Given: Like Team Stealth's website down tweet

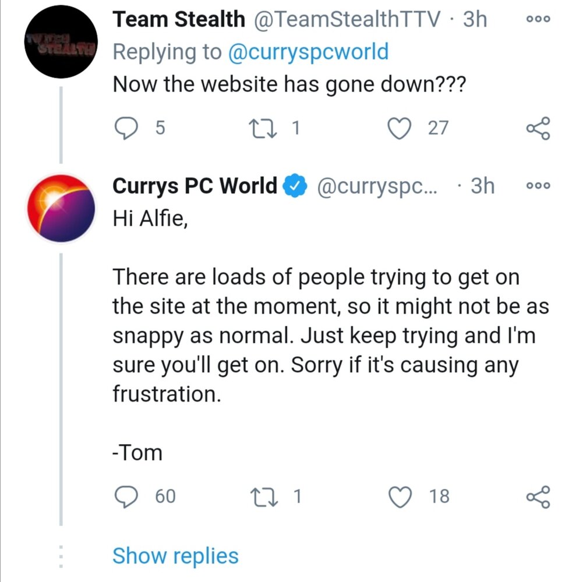Looking at the screenshot, I should click(399, 128).
